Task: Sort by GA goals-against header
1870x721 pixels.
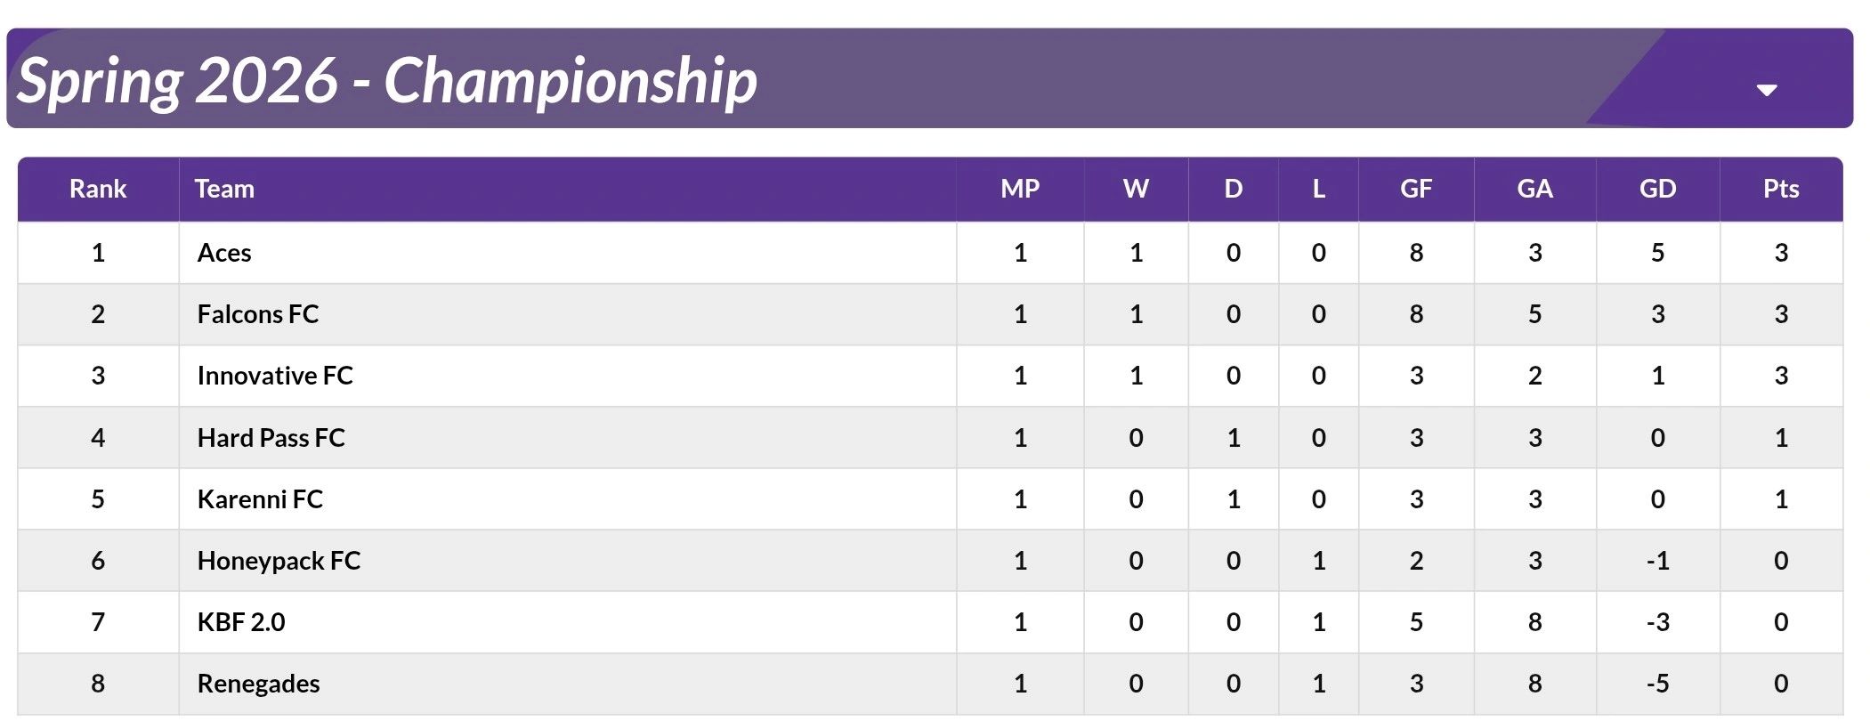Action: click(x=1534, y=189)
